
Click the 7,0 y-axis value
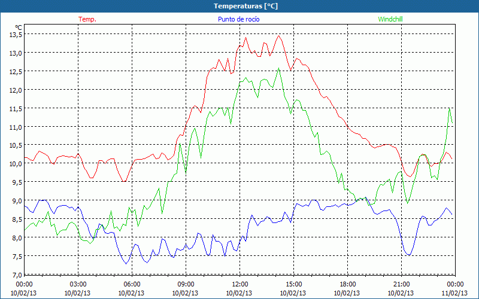(17, 274)
